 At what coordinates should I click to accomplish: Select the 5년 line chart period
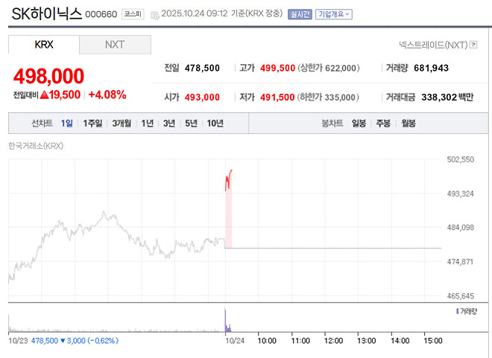click(x=191, y=124)
